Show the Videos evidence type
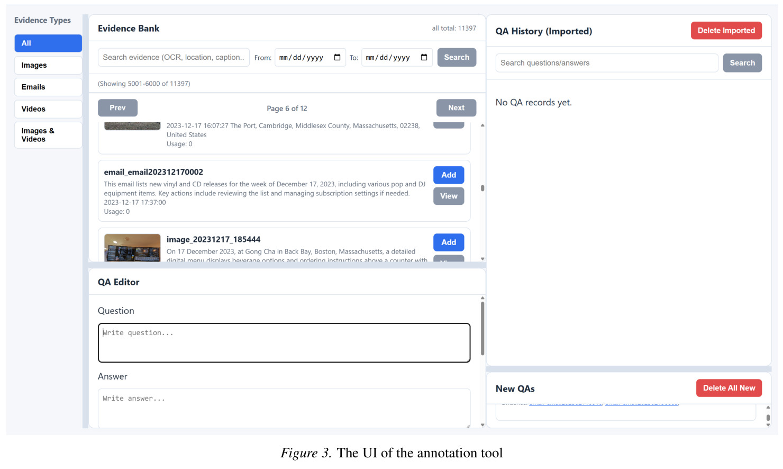Viewport: 783px width, 469px height. (48, 109)
